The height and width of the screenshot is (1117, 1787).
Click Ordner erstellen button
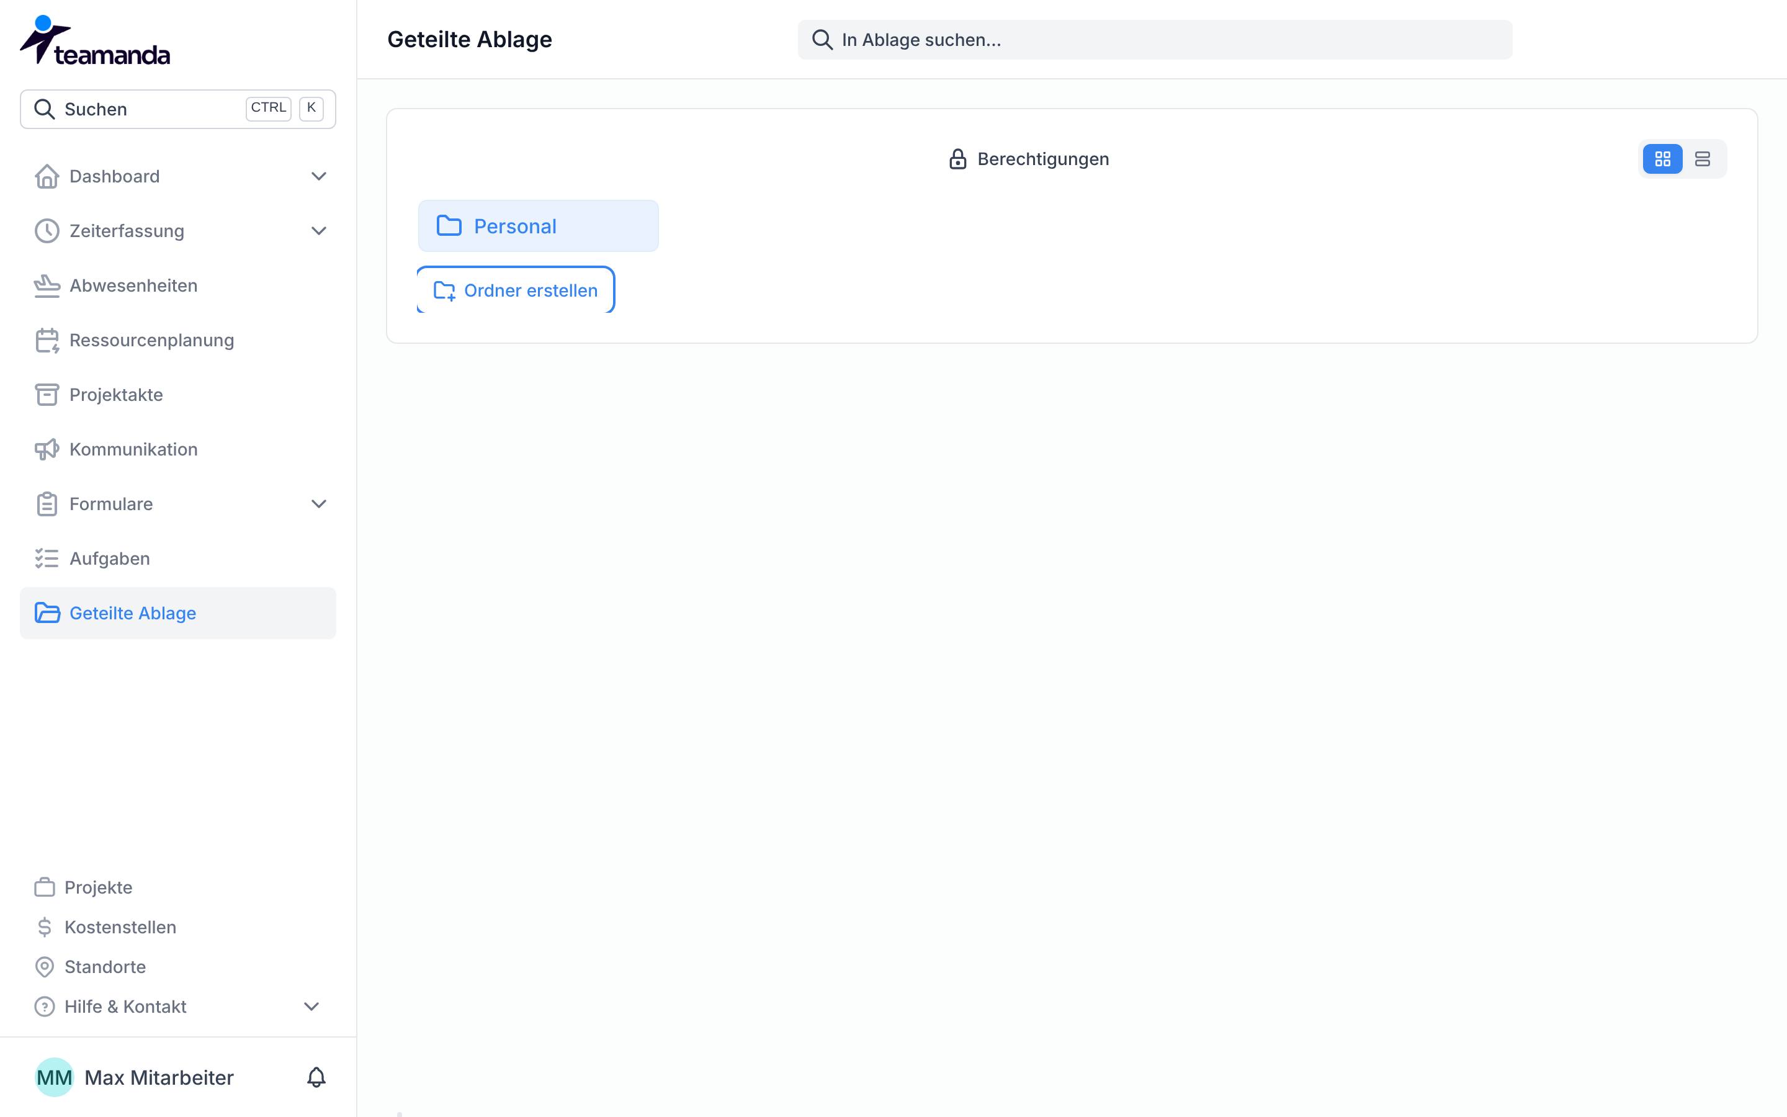[x=516, y=290]
